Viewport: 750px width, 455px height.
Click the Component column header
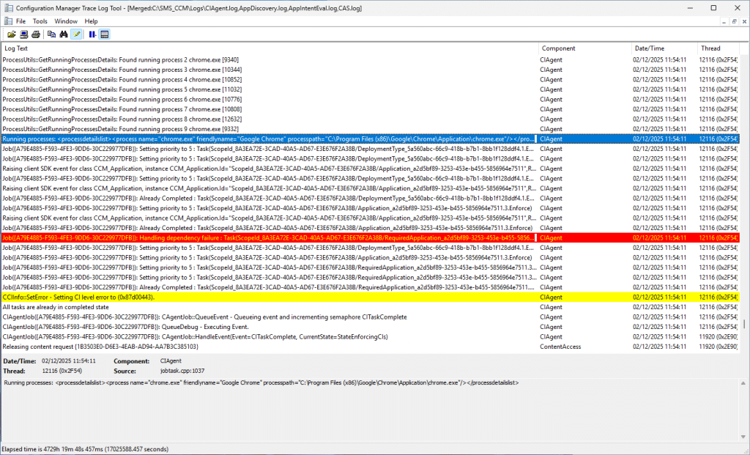[584, 48]
